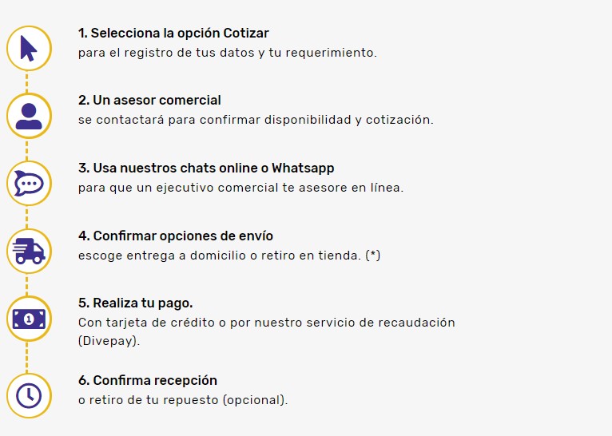Click '(Divepay)' text in payment step
612x436 pixels.
(x=109, y=341)
